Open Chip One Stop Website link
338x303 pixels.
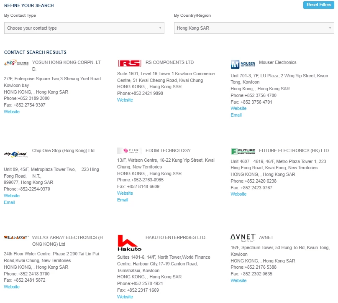(x=12, y=196)
